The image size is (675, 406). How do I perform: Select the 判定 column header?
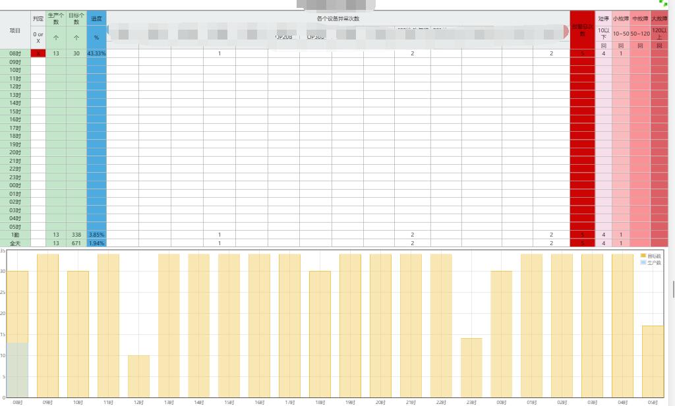tap(38, 18)
